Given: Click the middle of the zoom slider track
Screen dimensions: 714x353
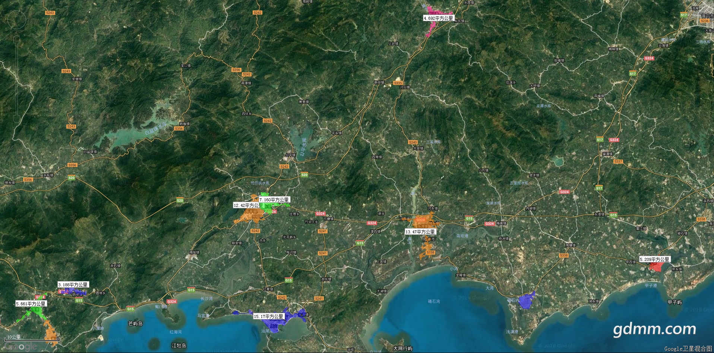Looking at the screenshot, I should 16,78.
